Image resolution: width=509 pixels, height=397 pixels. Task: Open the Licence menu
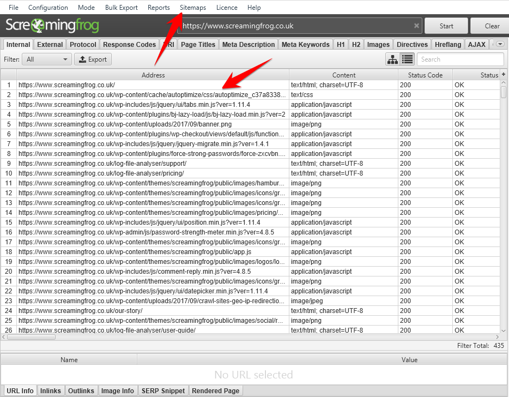pos(227,8)
